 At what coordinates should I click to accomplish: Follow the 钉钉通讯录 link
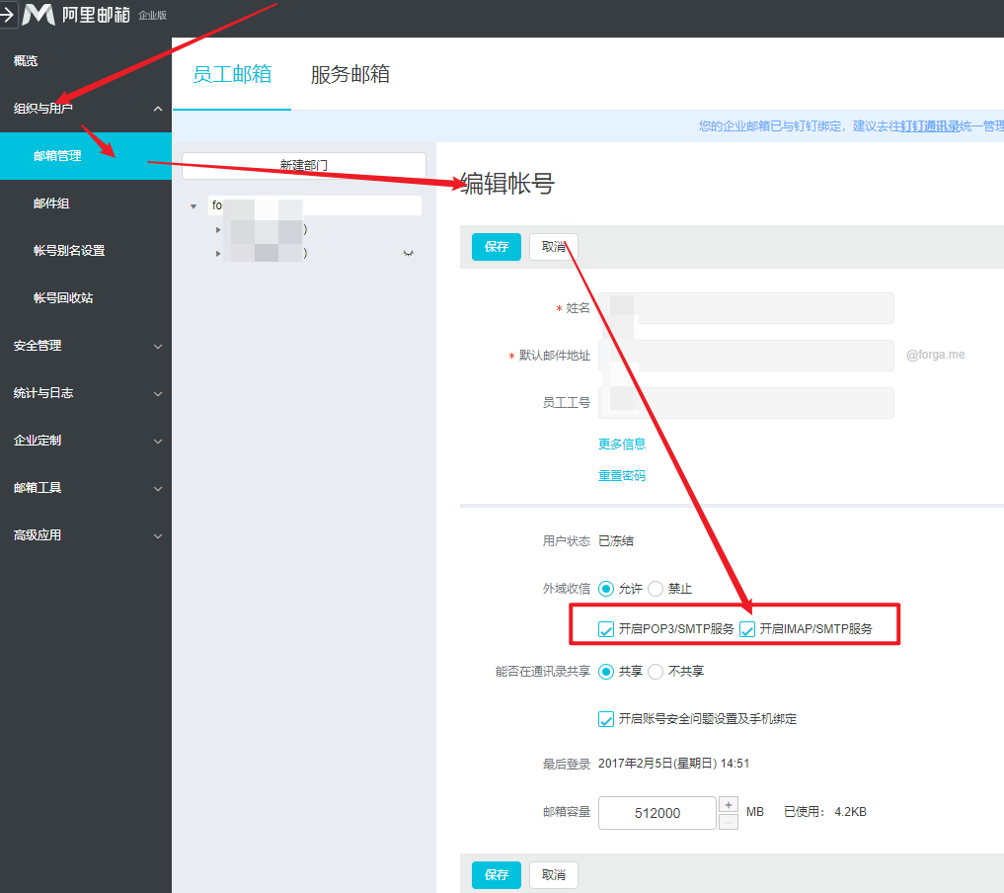point(930,126)
